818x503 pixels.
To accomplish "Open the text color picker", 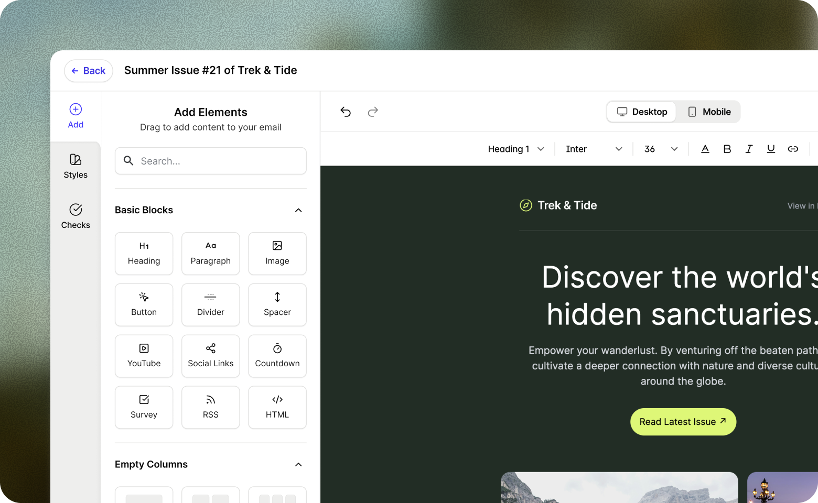I will pos(705,149).
